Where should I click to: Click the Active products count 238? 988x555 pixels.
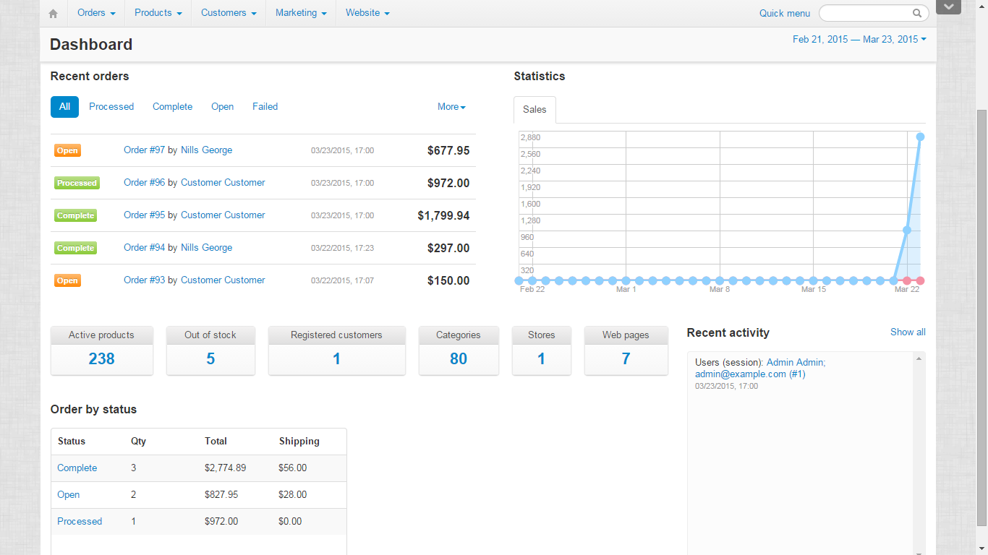point(101,359)
